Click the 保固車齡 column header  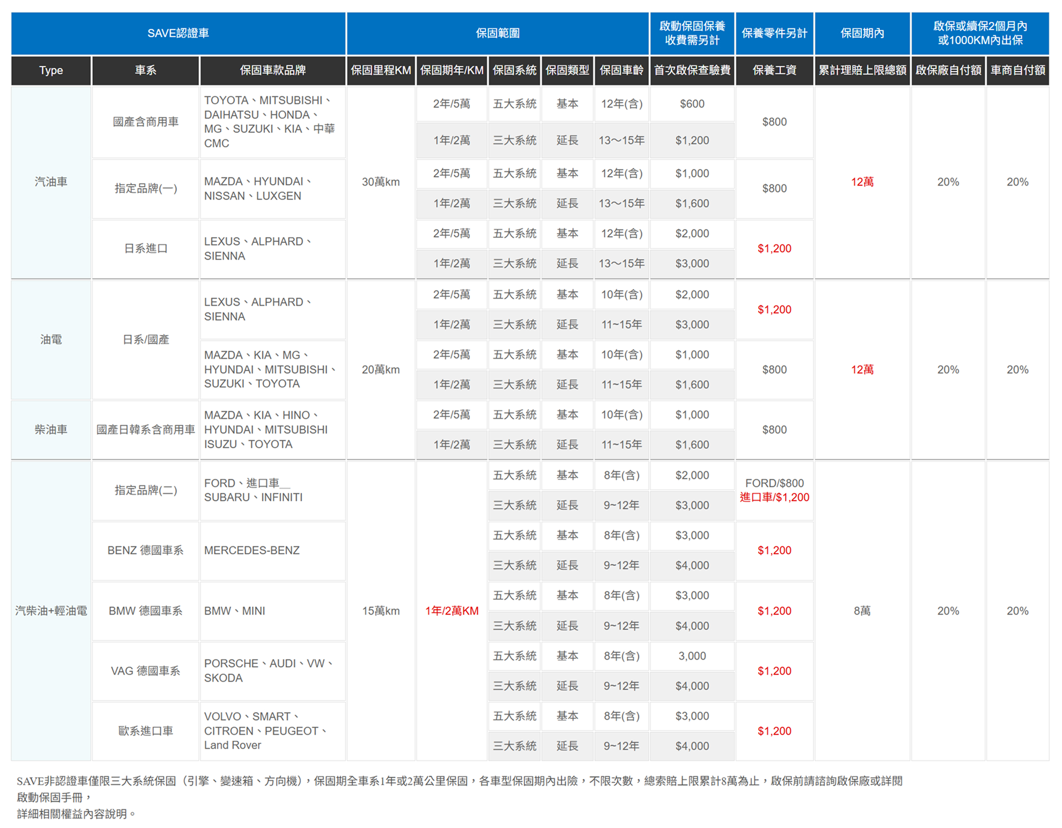[x=622, y=70]
